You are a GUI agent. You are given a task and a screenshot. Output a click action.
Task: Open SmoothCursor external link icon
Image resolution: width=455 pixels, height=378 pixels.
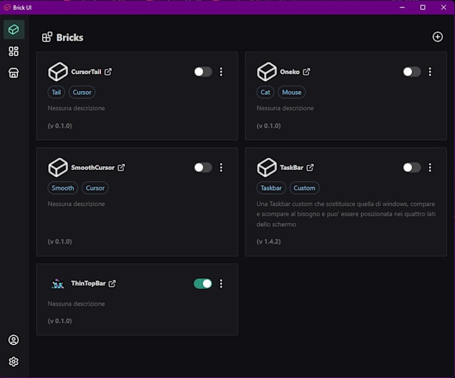click(121, 167)
